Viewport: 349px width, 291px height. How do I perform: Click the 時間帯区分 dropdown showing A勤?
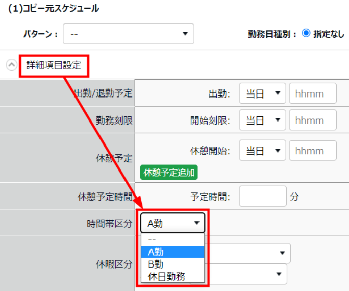click(172, 223)
